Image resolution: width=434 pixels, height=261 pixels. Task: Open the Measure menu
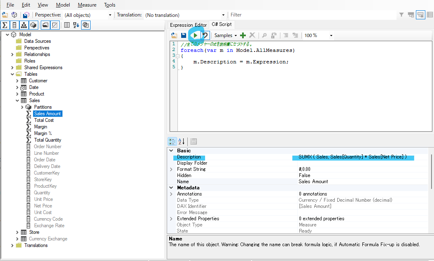point(87,5)
